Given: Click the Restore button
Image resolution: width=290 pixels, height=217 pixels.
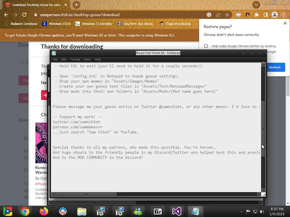Looking at the screenshot, I should pos(275,67).
